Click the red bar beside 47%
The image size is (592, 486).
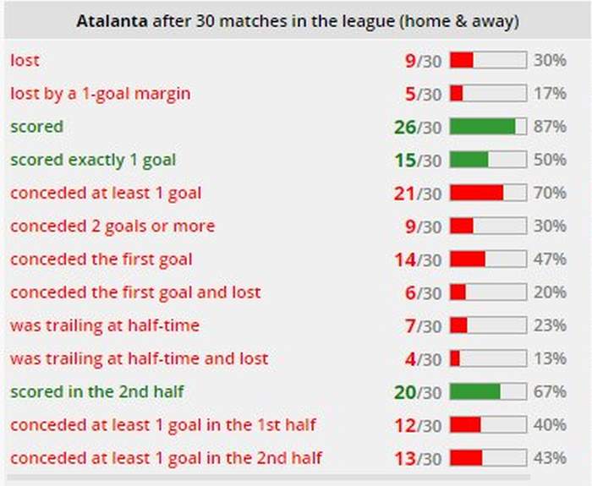coord(488,259)
